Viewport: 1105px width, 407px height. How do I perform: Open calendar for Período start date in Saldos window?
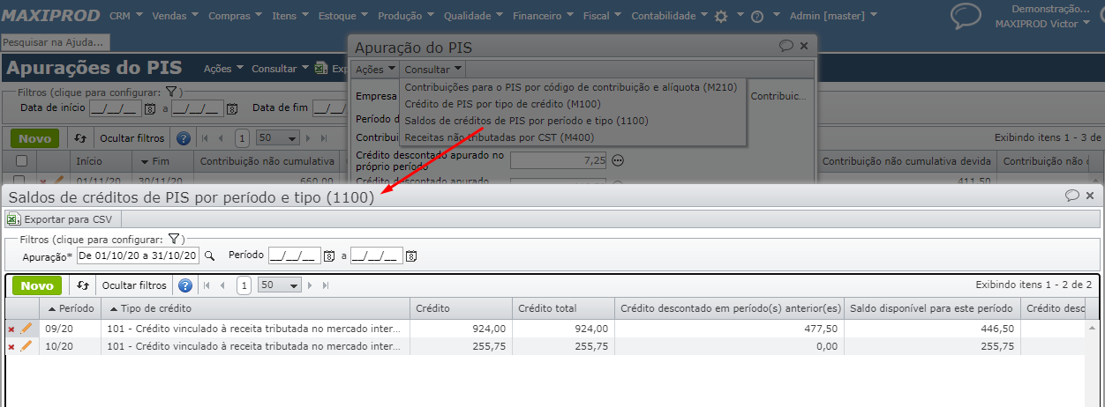coord(328,255)
